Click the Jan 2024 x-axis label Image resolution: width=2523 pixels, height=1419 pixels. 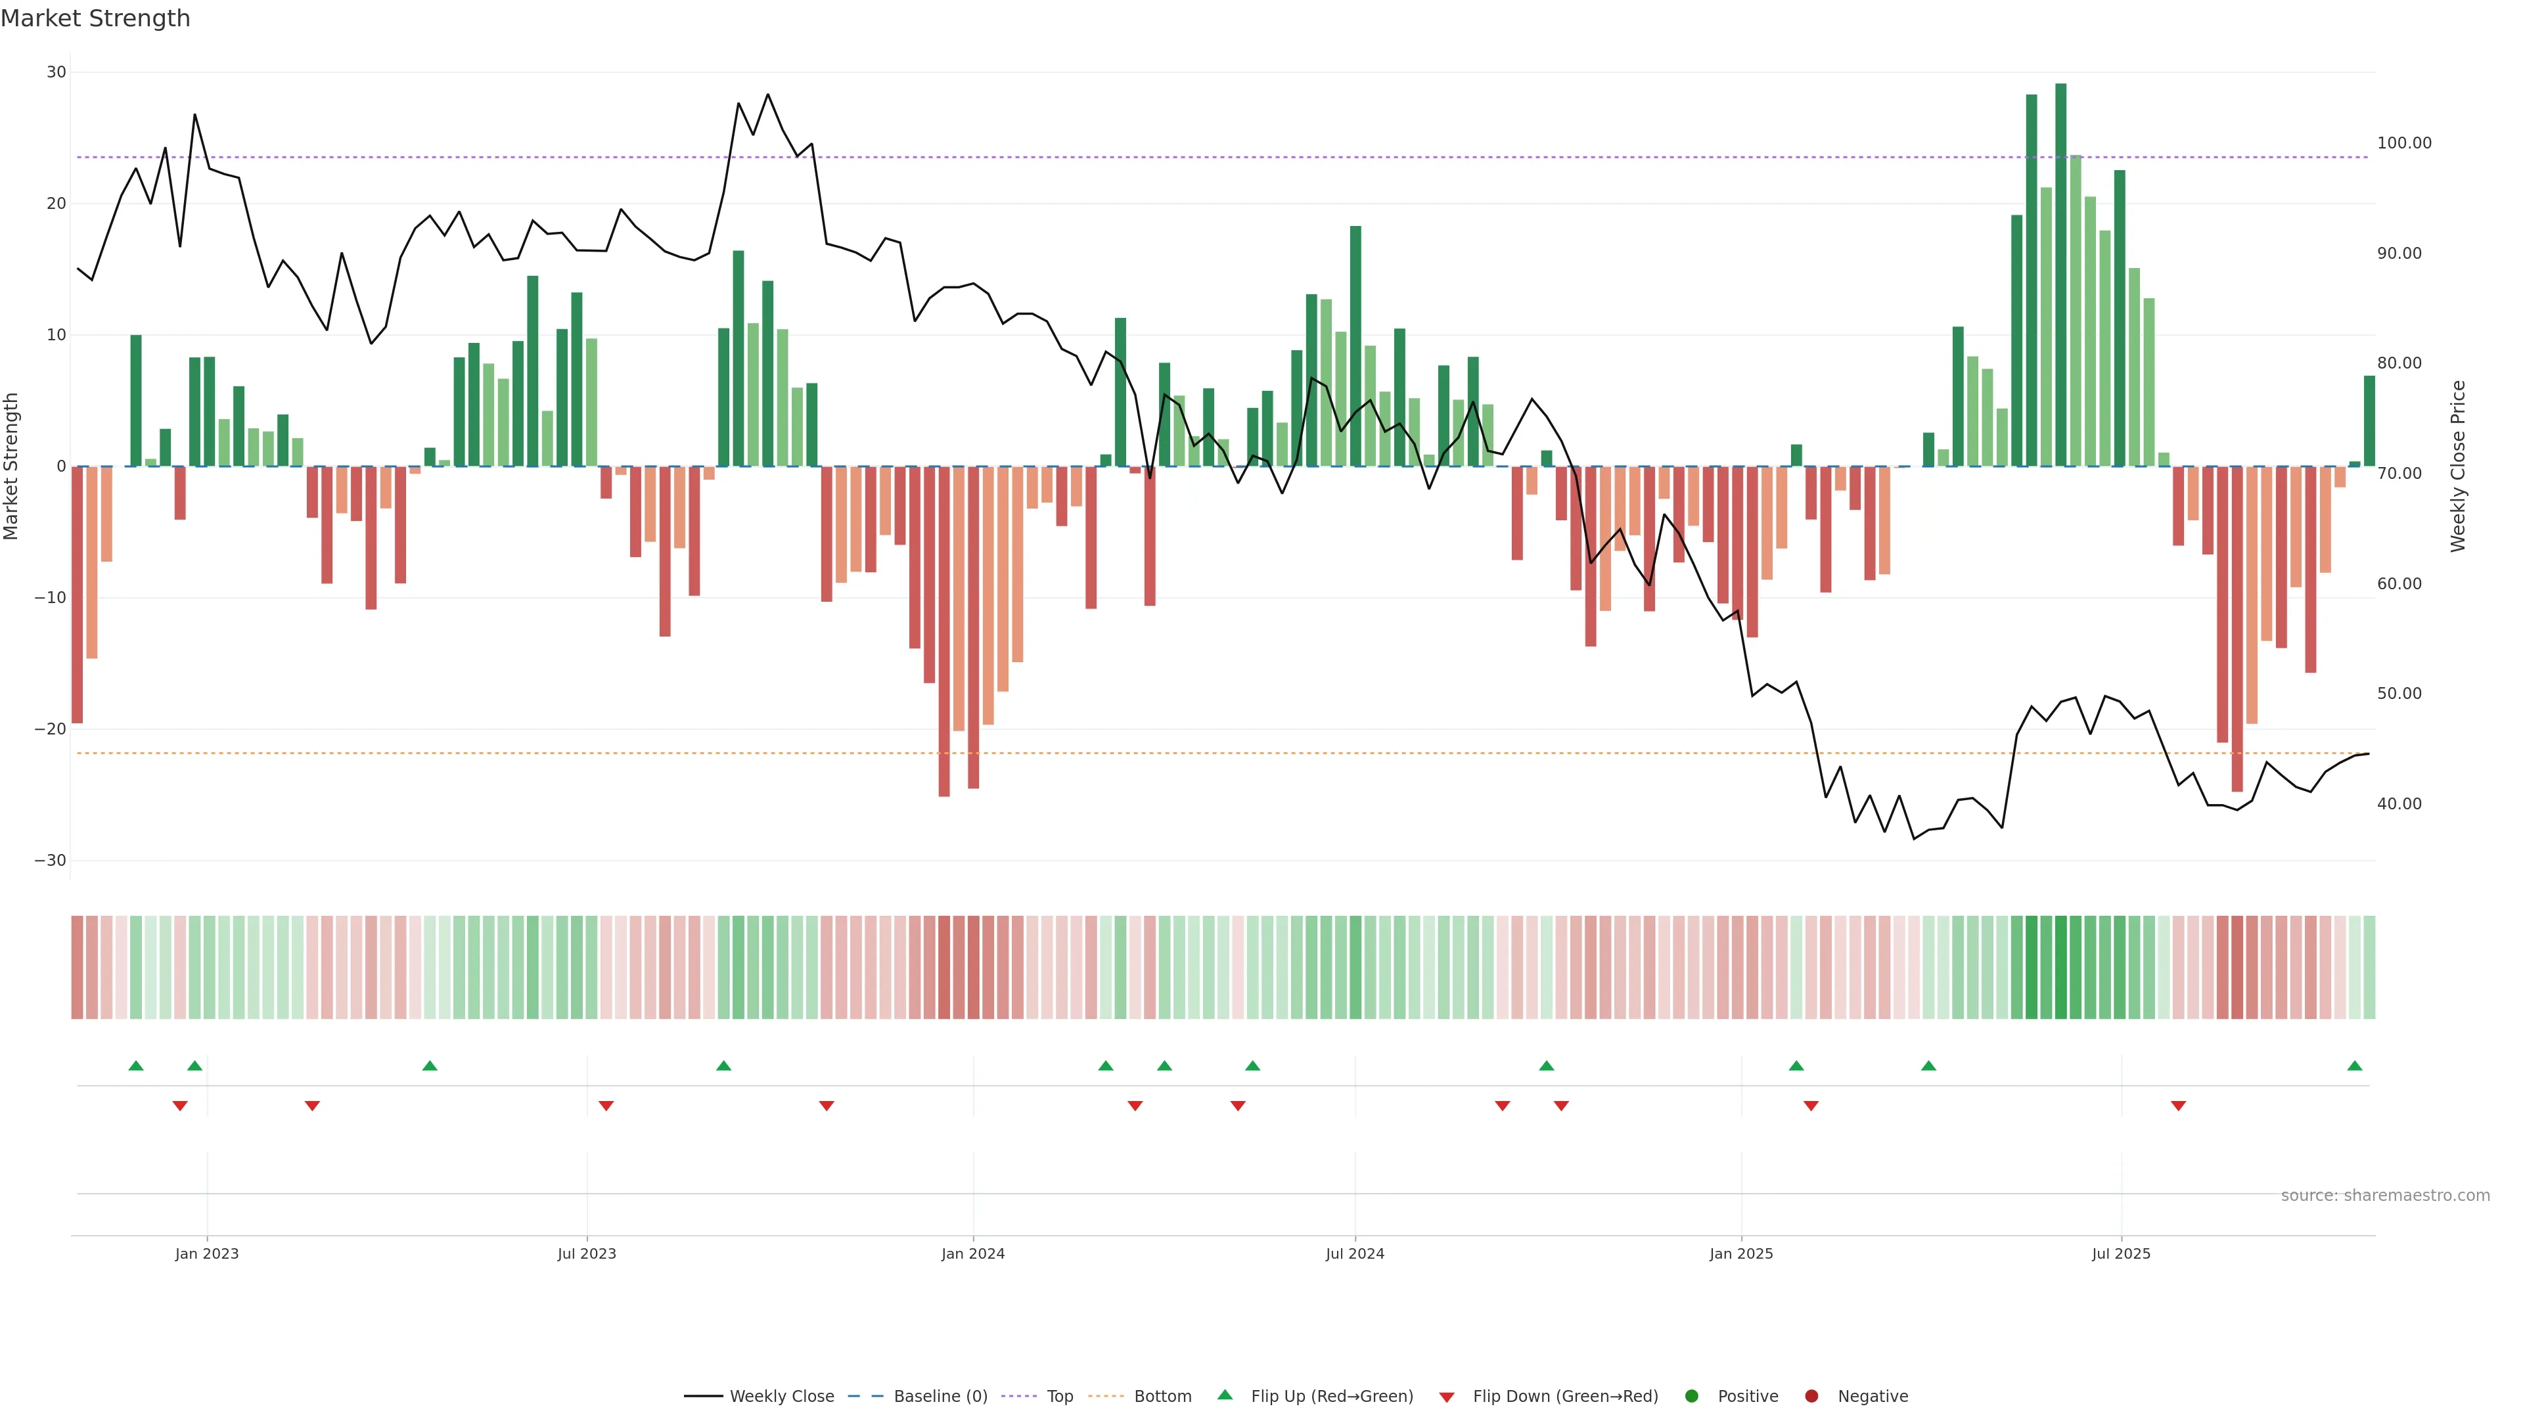coord(972,1253)
